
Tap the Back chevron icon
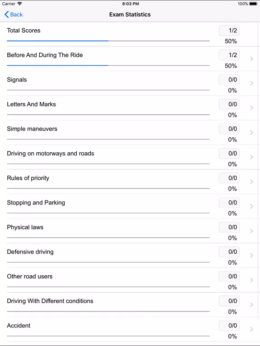click(x=7, y=14)
